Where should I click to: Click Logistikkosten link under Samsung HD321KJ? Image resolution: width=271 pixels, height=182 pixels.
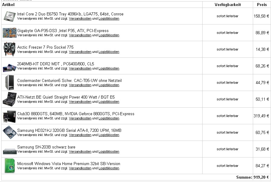109,135
